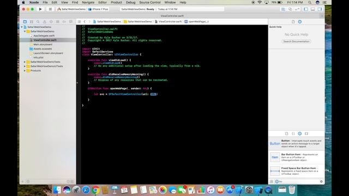This screenshot has width=349, height=196.
Task: Select the Fixed Space Bar Button Item
Action: pos(296,171)
